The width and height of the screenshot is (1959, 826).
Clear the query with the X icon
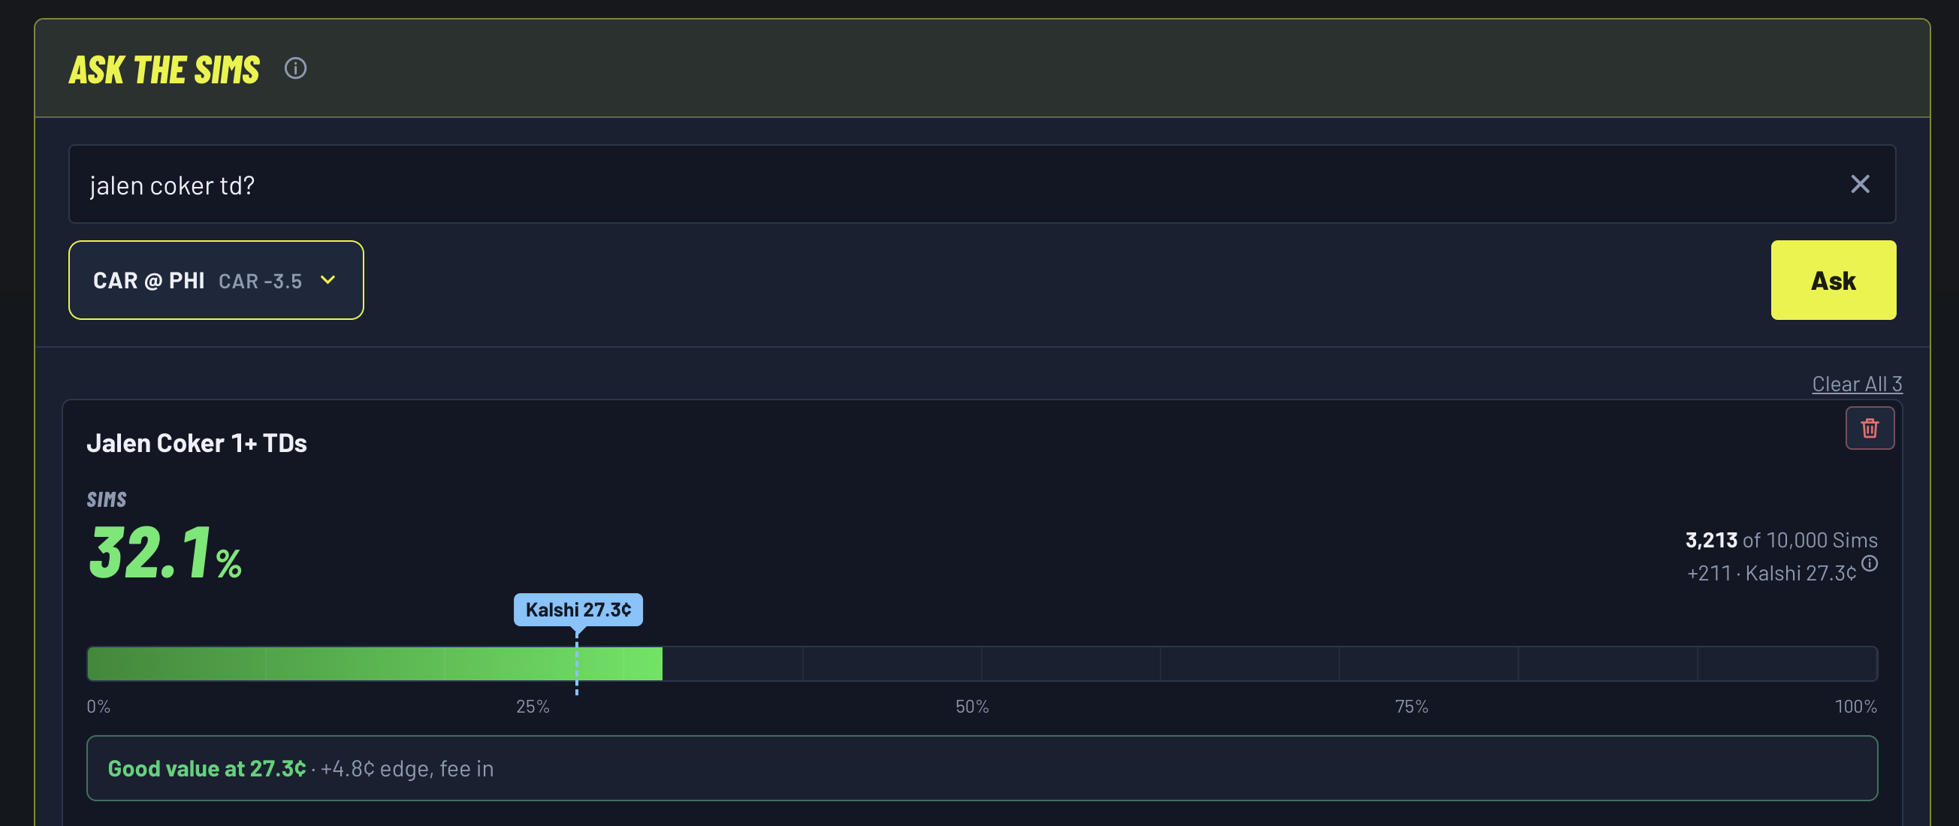pyautogui.click(x=1859, y=184)
